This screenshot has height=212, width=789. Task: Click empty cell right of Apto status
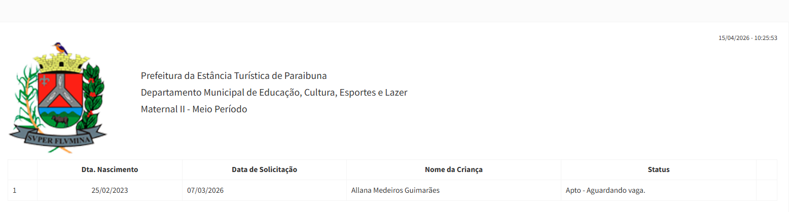pyautogui.click(x=766, y=191)
